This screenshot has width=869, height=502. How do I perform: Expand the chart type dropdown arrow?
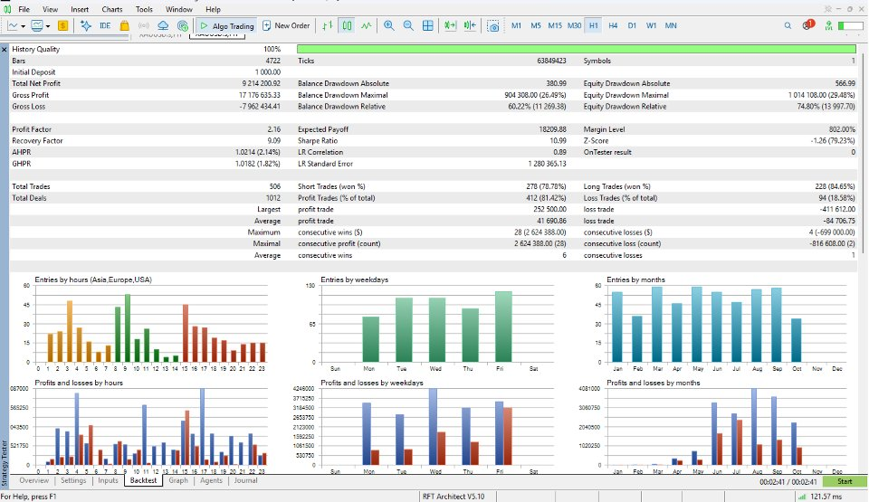pyautogui.click(x=23, y=26)
